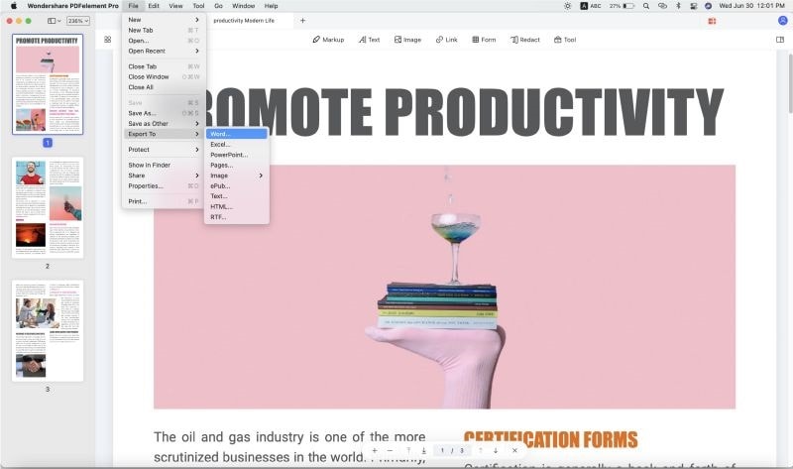
Task: Jump to last page in floating bar
Action: [x=424, y=450]
